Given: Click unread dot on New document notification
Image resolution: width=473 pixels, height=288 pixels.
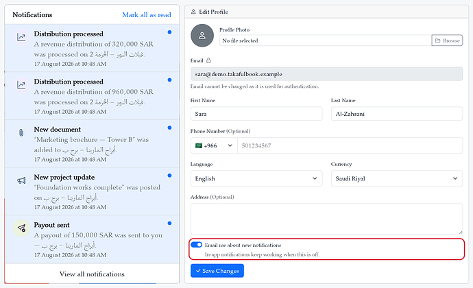Looking at the screenshot, I should [x=169, y=128].
